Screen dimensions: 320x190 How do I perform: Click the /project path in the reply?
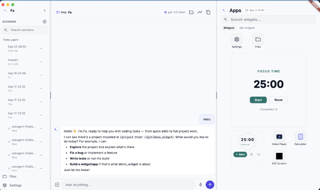pos(127,137)
